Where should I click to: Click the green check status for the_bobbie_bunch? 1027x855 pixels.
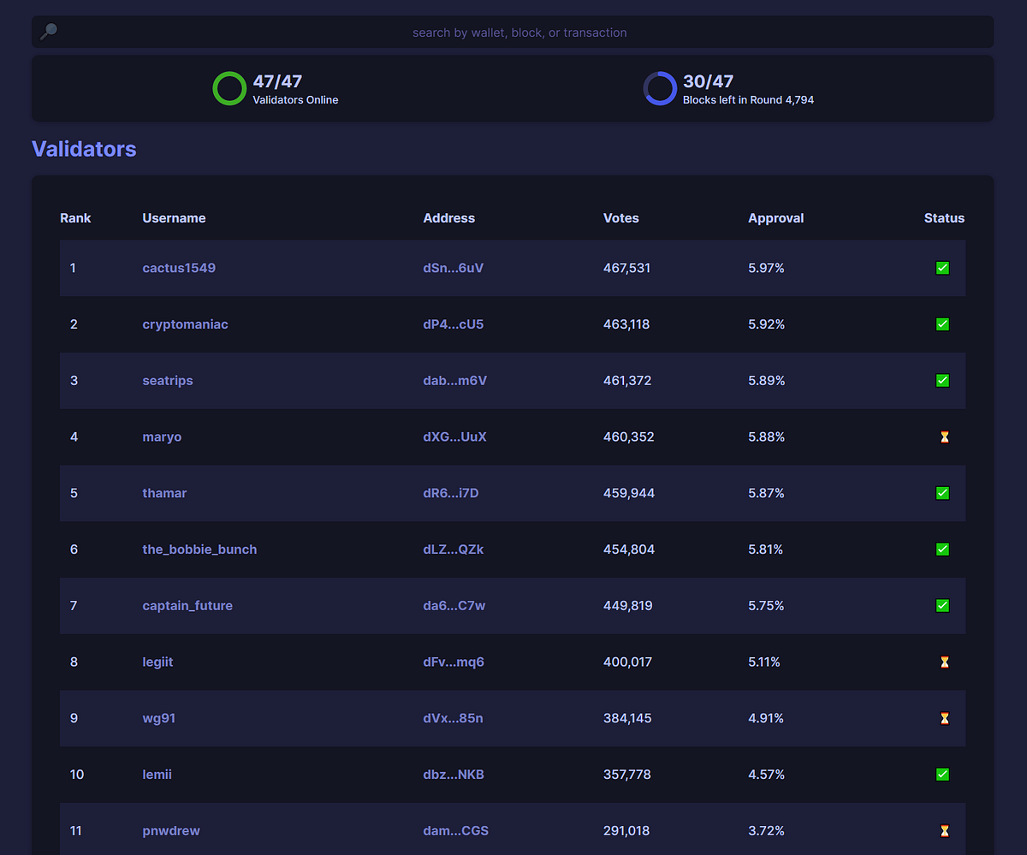[942, 549]
